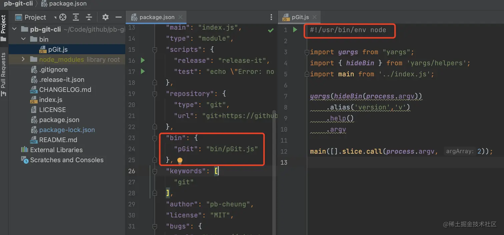The image size is (504, 235).
Task: Click the "git" keyword on line 27
Action: click(x=184, y=182)
